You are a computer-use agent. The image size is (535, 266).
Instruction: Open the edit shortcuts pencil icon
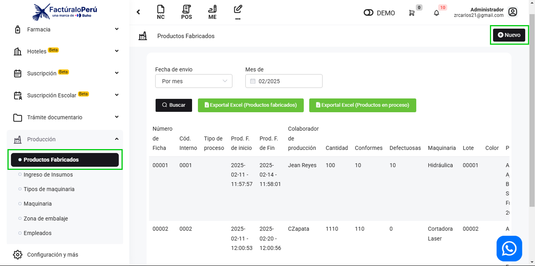click(x=238, y=12)
